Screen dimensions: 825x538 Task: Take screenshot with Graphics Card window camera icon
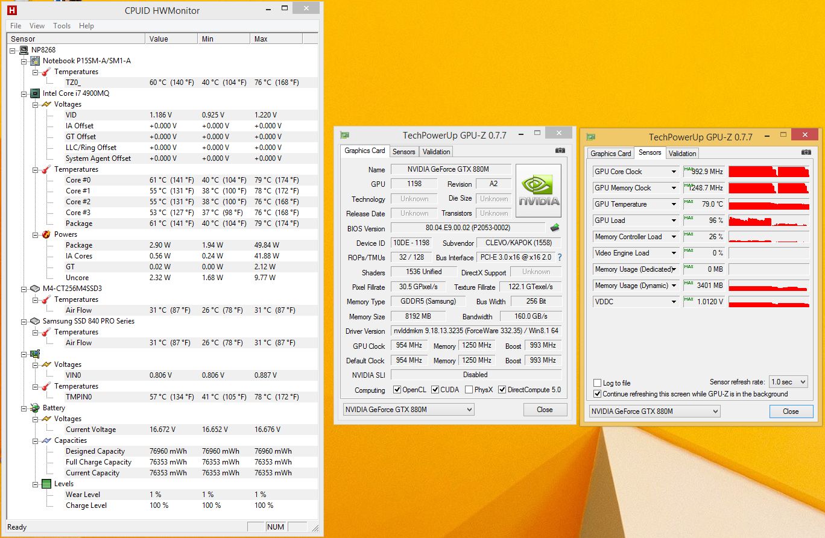560,151
